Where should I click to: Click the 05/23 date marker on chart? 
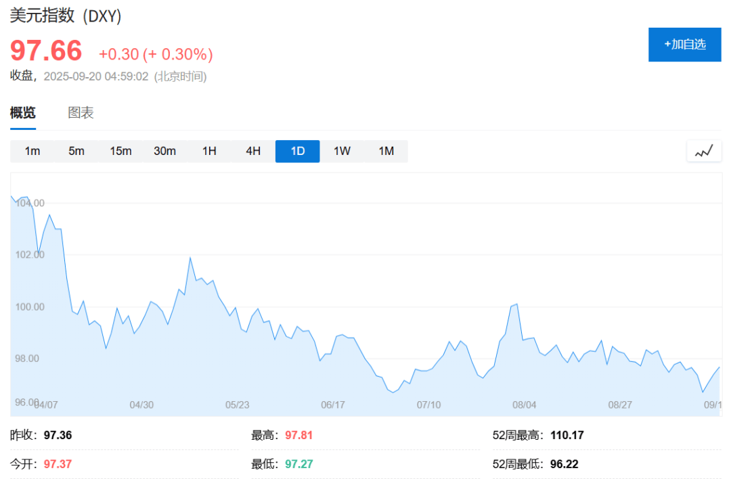tap(238, 405)
